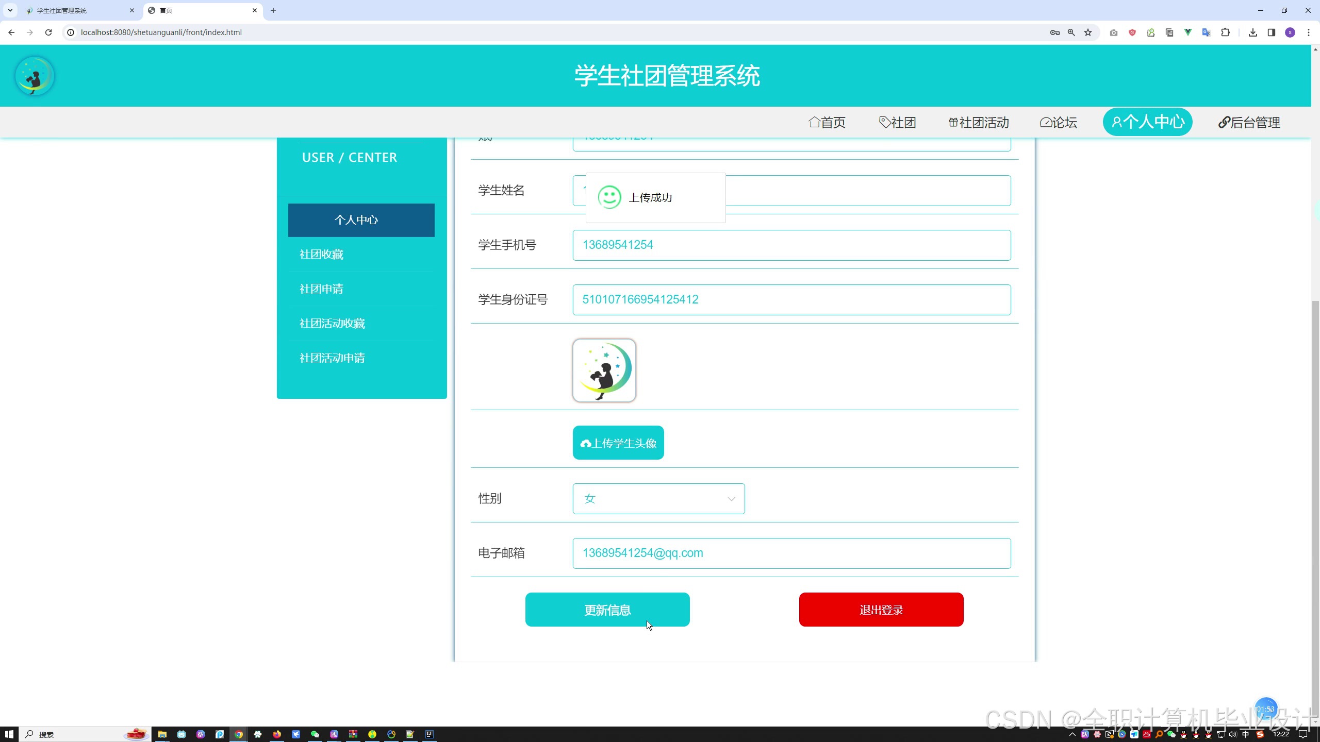Go to 社团活动 in navigation bar
The width and height of the screenshot is (1320, 742).
[x=979, y=123]
